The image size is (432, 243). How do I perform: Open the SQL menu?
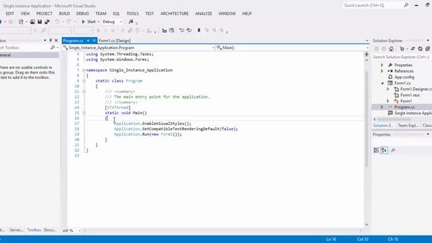coord(116,13)
